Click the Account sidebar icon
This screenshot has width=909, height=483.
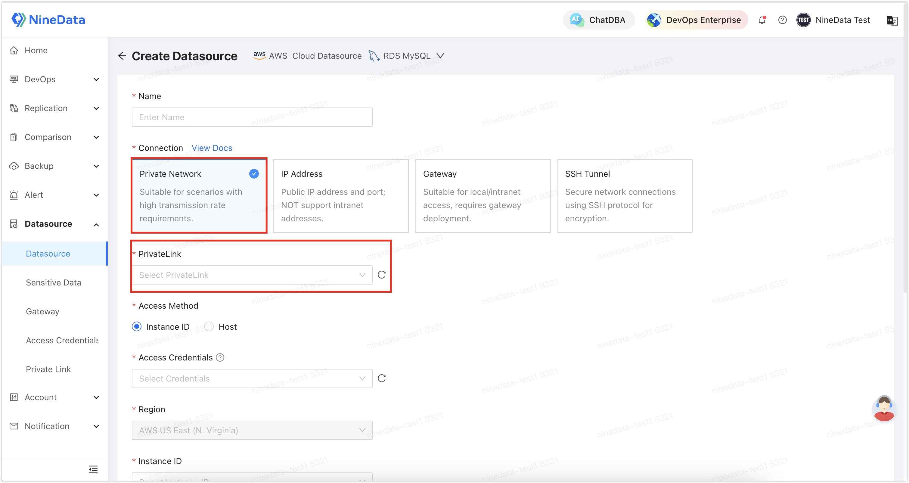[x=14, y=397]
